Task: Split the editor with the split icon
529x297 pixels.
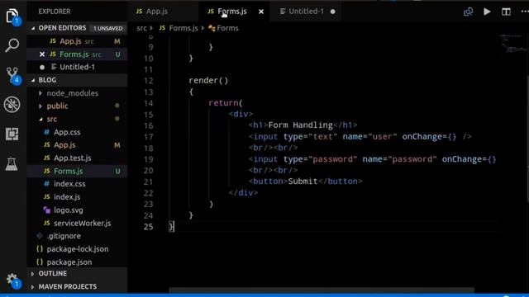Action: [506, 12]
